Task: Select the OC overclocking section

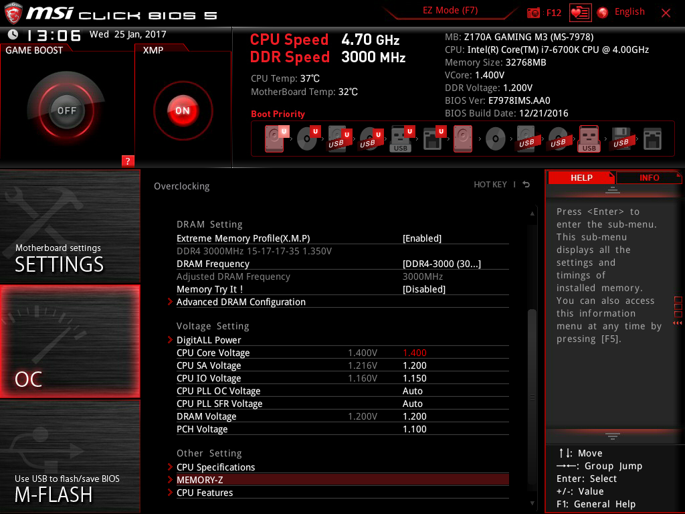Action: coord(70,341)
